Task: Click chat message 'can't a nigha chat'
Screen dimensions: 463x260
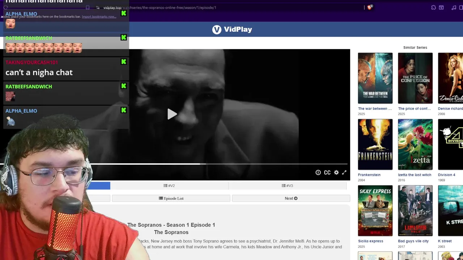Action: pos(39,72)
